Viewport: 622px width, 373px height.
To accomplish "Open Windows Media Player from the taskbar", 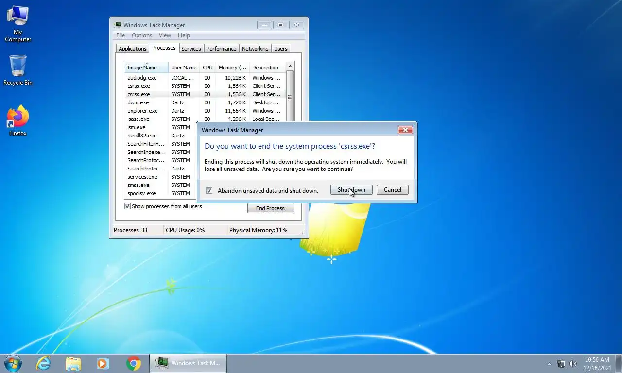I will [103, 363].
